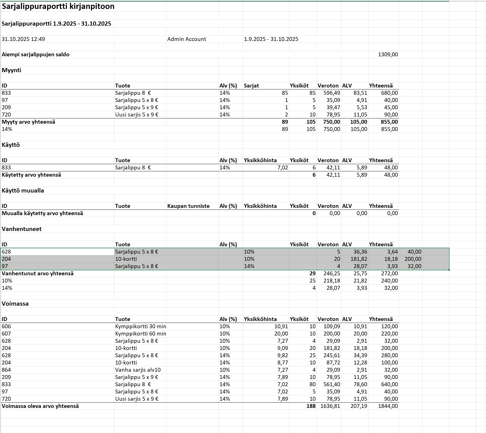Click Muualla käytetty arvo yhteensä label
The width and height of the screenshot is (486, 433).
(x=42, y=213)
